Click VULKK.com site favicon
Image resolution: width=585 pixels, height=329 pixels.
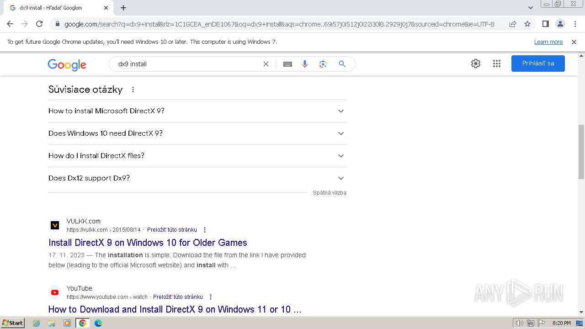(55, 225)
